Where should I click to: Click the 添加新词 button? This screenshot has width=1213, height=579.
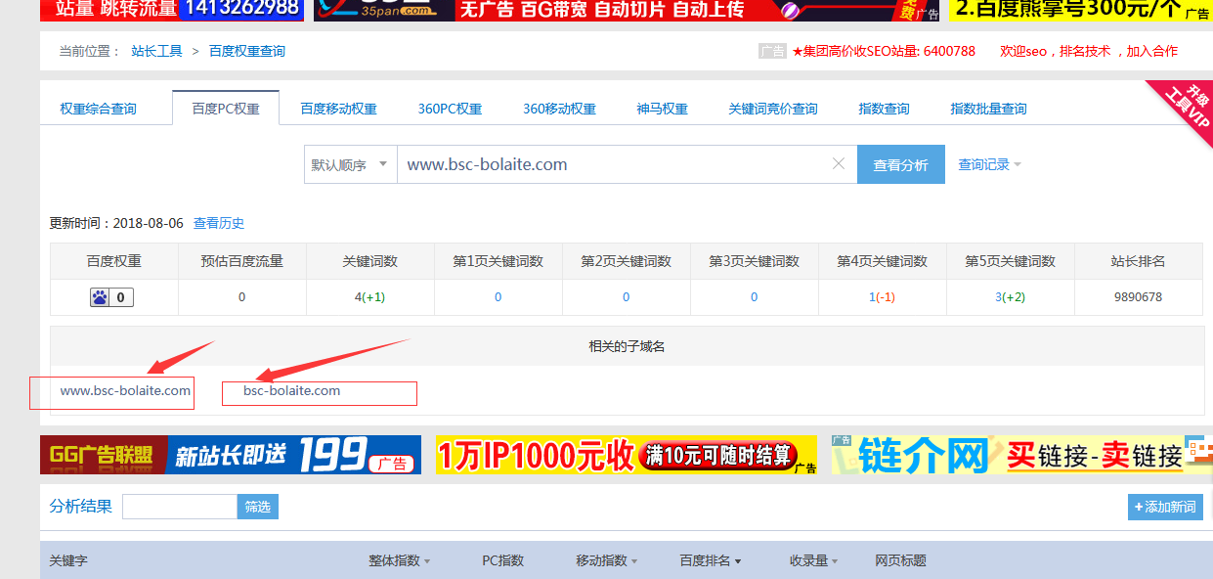click(x=1165, y=507)
